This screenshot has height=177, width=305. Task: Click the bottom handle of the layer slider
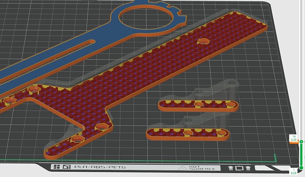(x=301, y=167)
